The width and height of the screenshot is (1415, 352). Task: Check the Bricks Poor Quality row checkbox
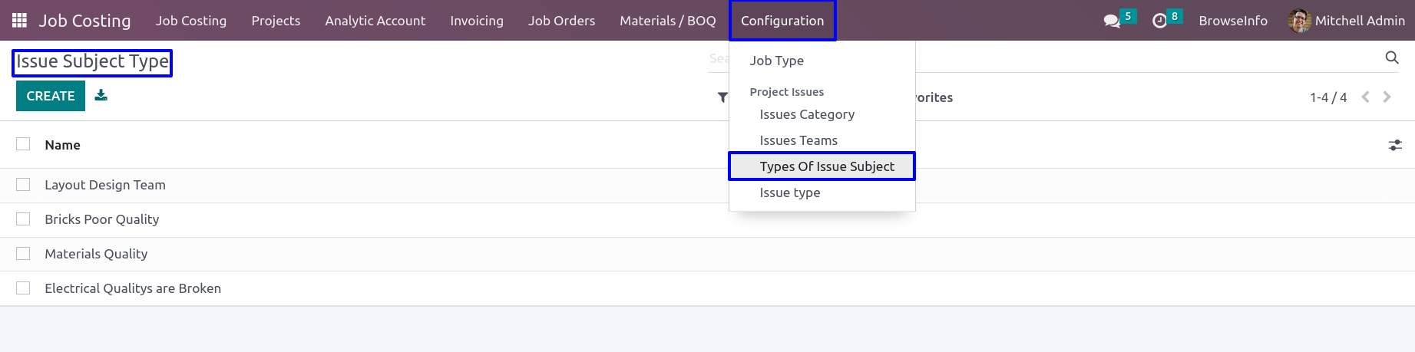click(x=23, y=219)
